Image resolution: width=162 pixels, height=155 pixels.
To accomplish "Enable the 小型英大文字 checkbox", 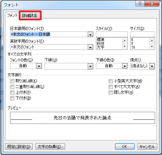I will pyautogui.click(x=111, y=81).
